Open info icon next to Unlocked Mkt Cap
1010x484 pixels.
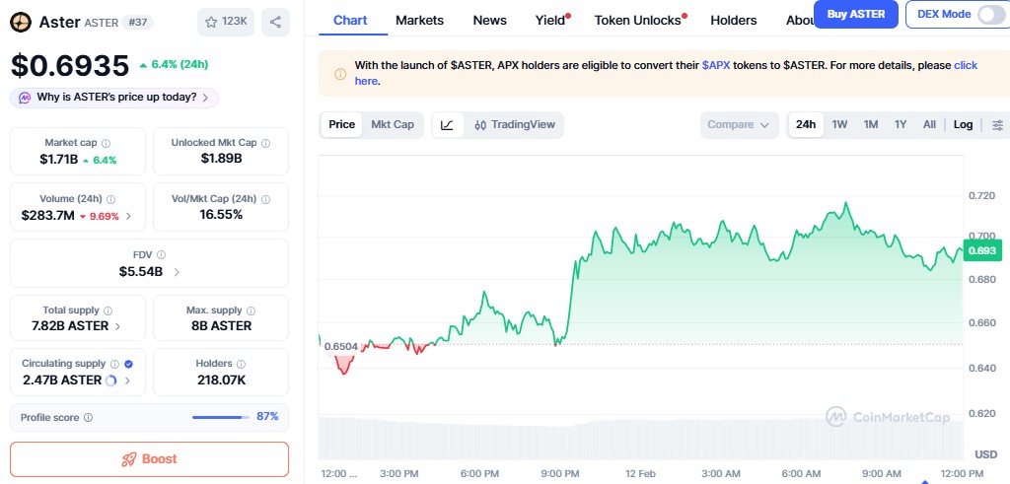click(x=266, y=143)
